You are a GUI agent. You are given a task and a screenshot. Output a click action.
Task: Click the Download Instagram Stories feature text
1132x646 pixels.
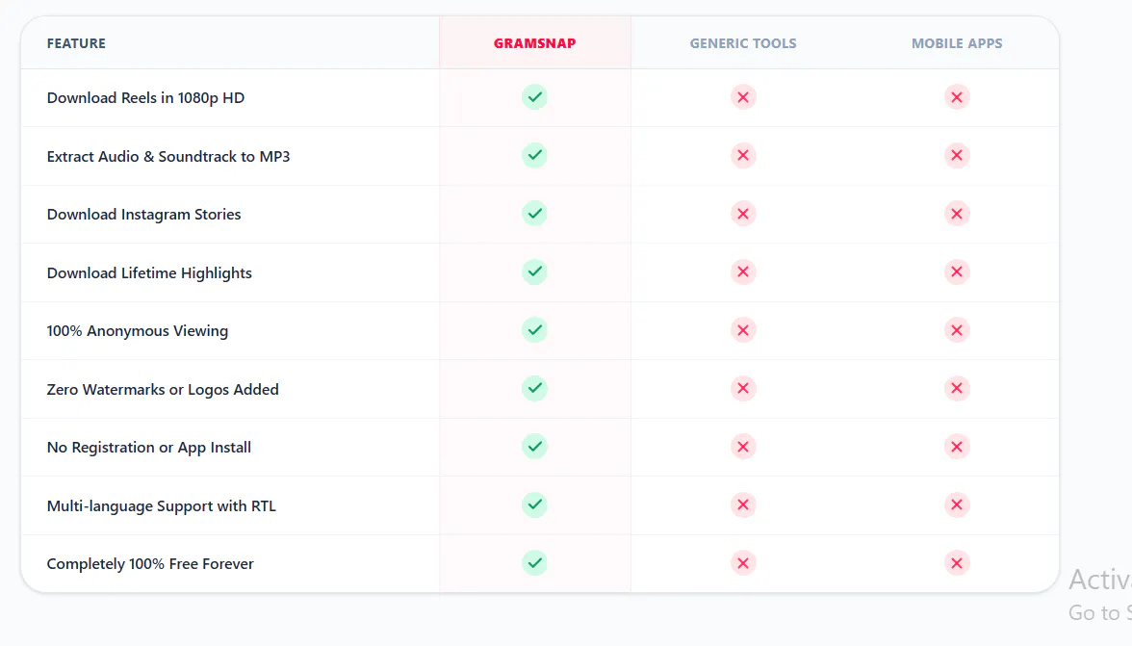143,215
